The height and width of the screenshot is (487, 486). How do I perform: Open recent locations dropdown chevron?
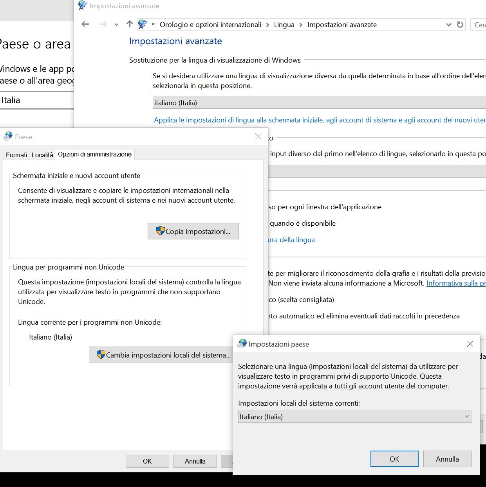(116, 25)
